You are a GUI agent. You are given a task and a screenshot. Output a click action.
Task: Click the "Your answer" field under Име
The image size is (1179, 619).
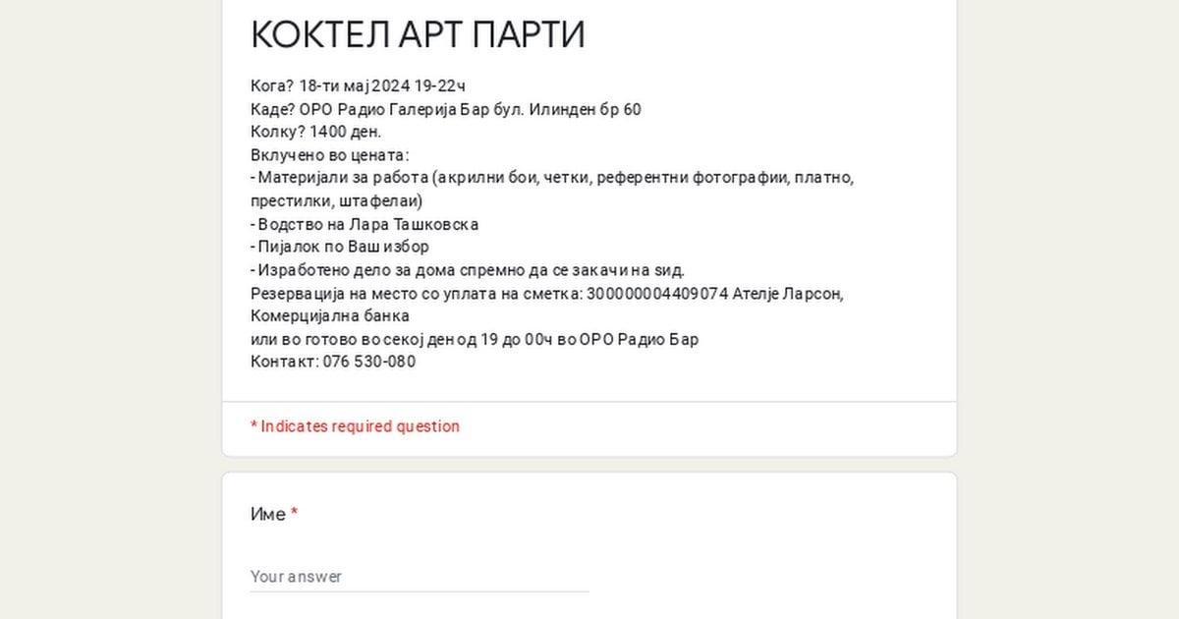pos(420,577)
